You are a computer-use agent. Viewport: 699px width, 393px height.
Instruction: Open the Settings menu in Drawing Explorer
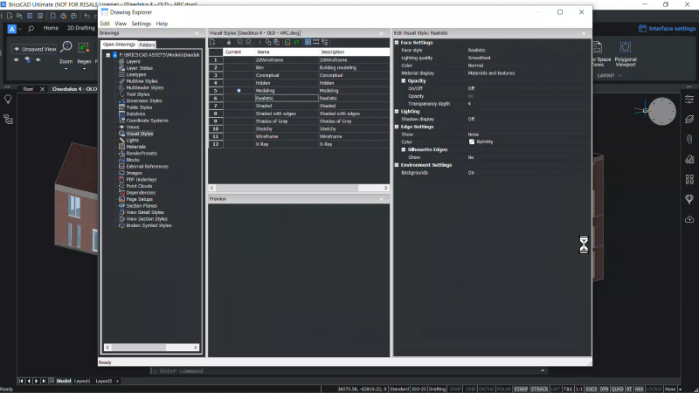[141, 24]
